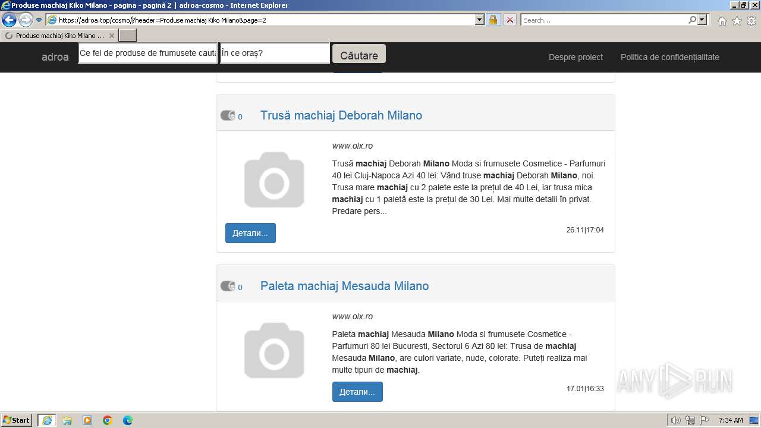Open the recent pages dropdown arrow
Image resolution: width=761 pixels, height=428 pixels.
tap(39, 20)
